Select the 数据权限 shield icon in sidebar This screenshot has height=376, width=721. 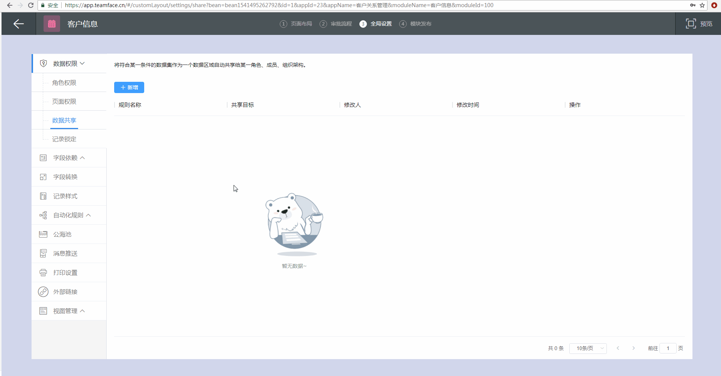[44, 63]
